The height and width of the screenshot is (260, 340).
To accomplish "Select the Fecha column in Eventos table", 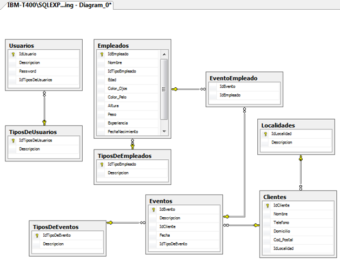I will (184, 235).
